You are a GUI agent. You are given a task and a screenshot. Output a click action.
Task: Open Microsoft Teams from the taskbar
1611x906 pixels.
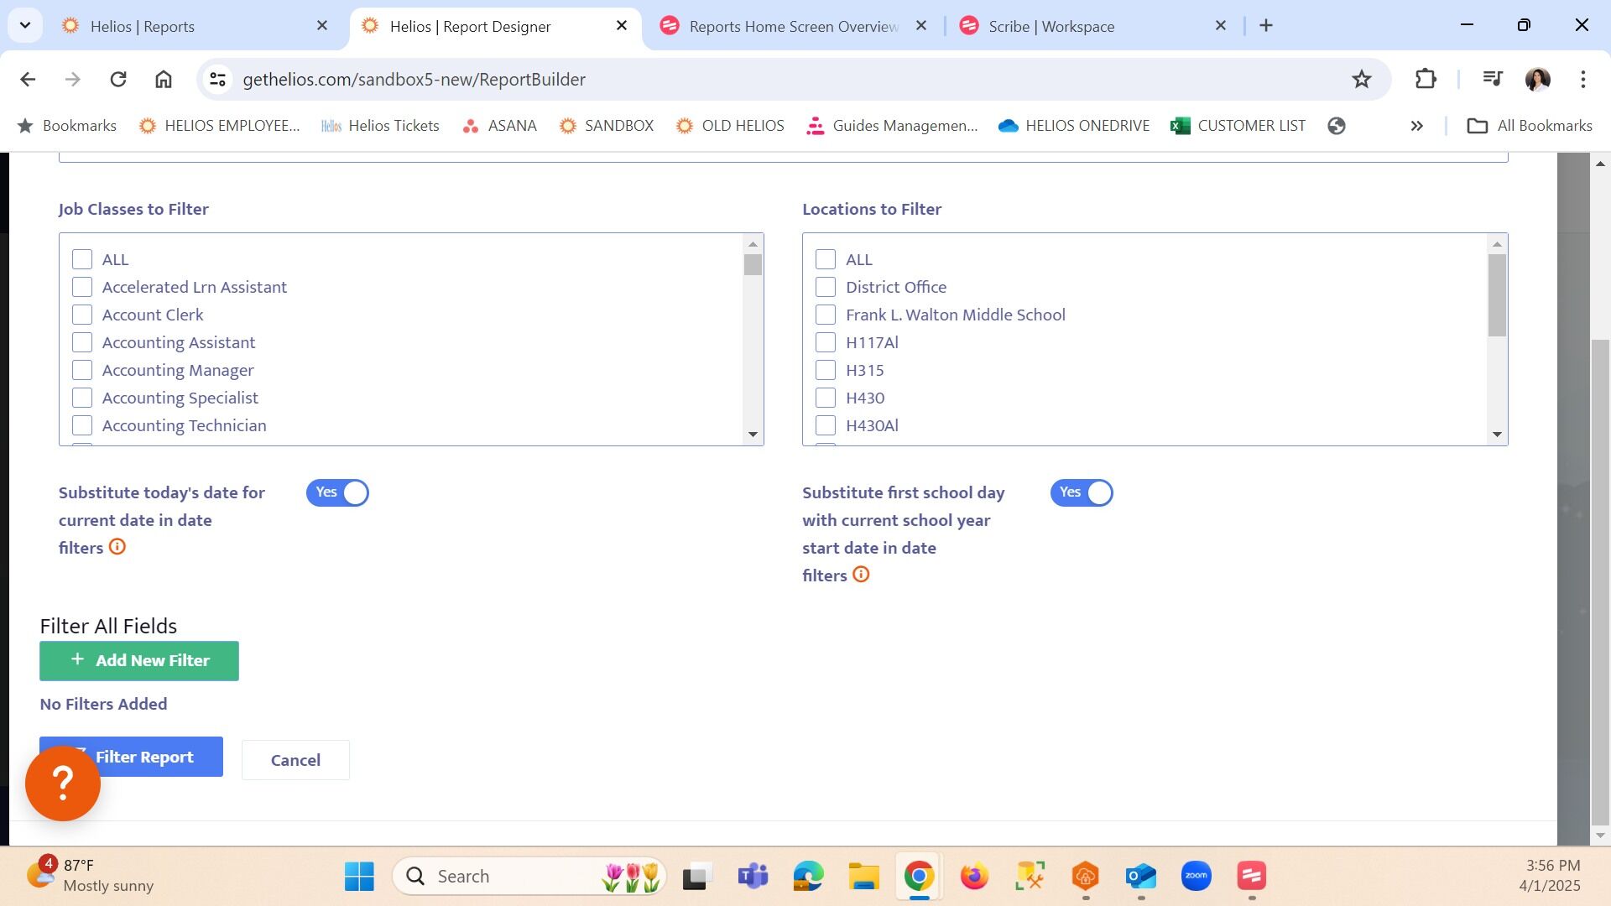coord(753,876)
